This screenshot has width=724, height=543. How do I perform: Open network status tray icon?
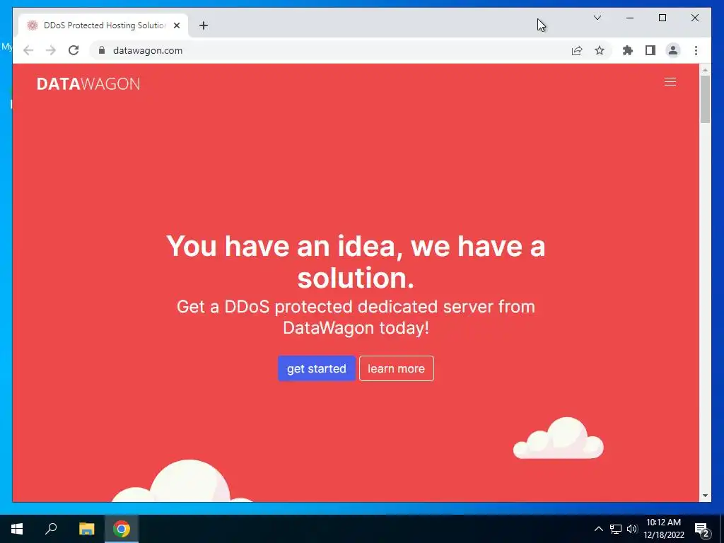coord(616,529)
